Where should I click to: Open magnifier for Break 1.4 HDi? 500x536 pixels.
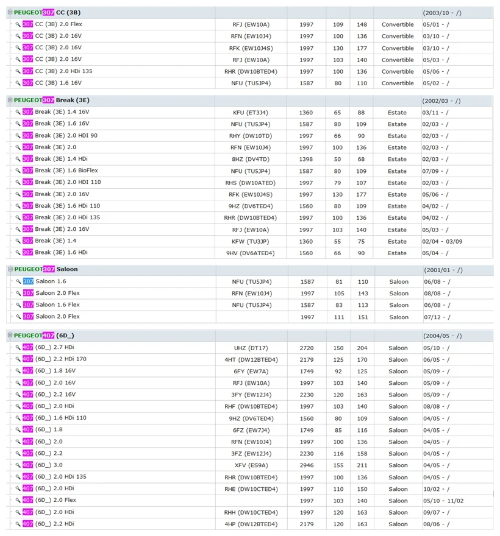pos(18,159)
